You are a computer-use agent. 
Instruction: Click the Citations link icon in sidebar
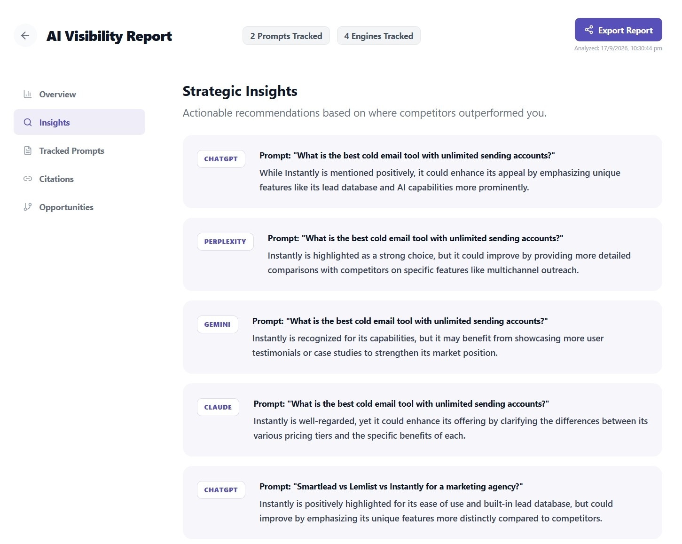click(28, 179)
